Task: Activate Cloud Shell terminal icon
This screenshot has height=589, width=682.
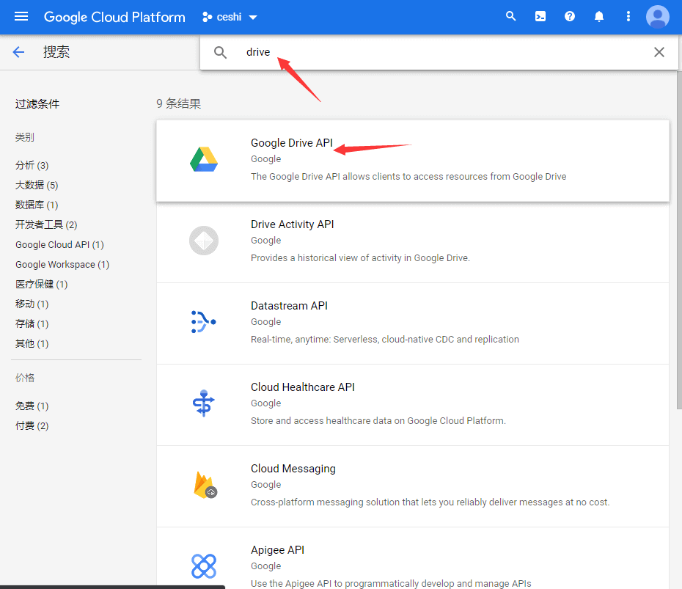Action: (x=540, y=17)
